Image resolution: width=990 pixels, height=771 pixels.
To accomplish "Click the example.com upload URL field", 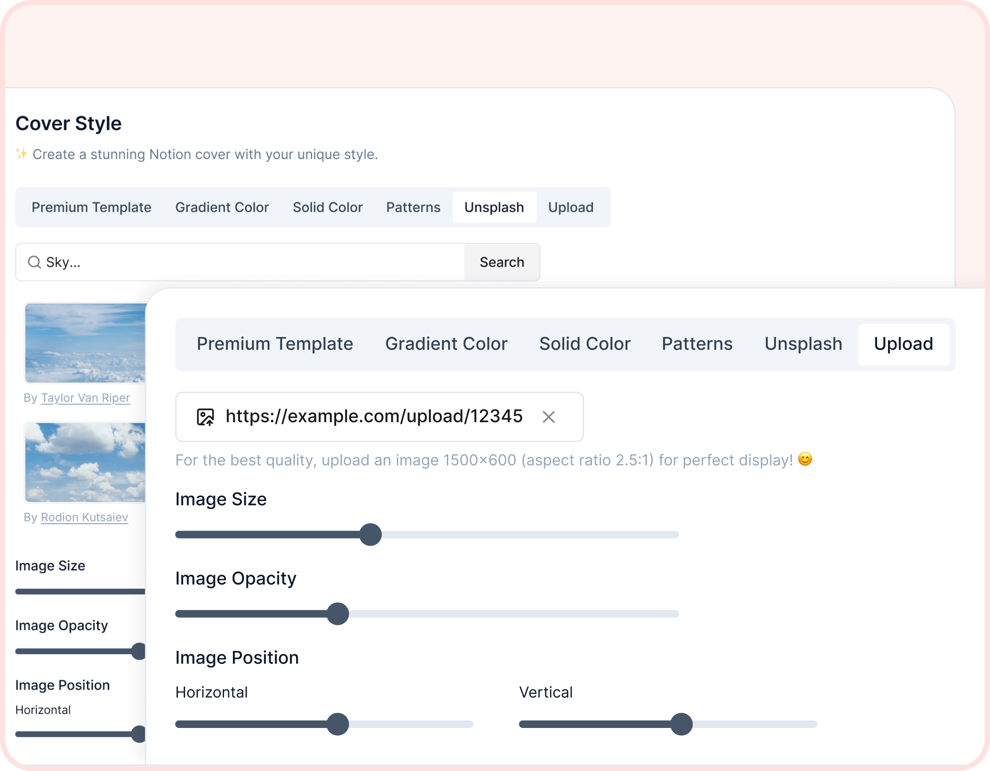I will [374, 416].
